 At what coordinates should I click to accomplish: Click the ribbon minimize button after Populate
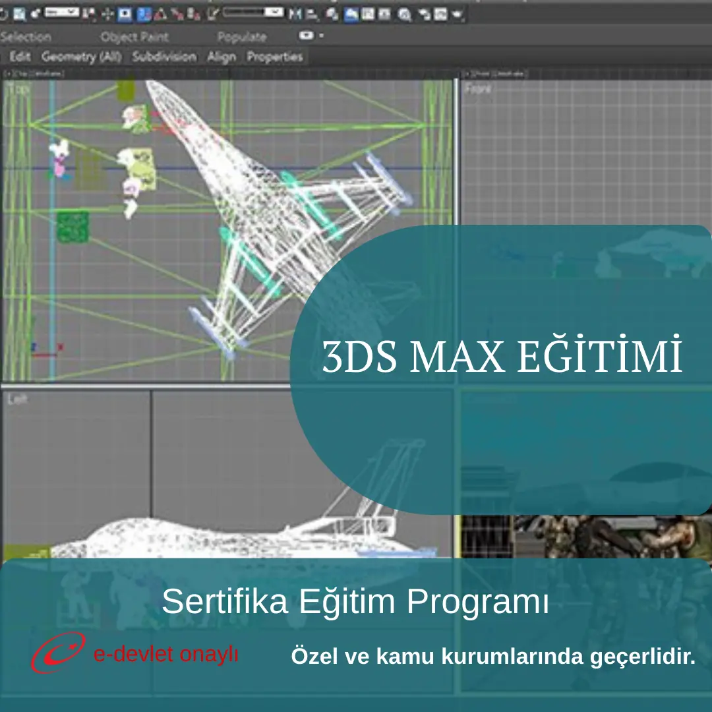307,36
